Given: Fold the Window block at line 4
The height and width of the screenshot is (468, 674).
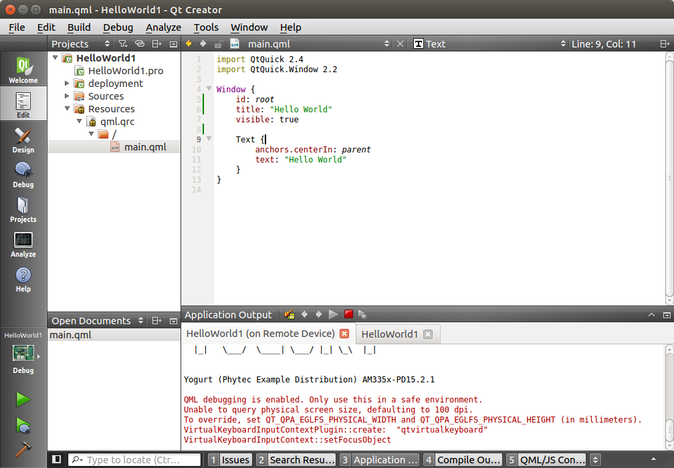Looking at the screenshot, I should [209, 88].
